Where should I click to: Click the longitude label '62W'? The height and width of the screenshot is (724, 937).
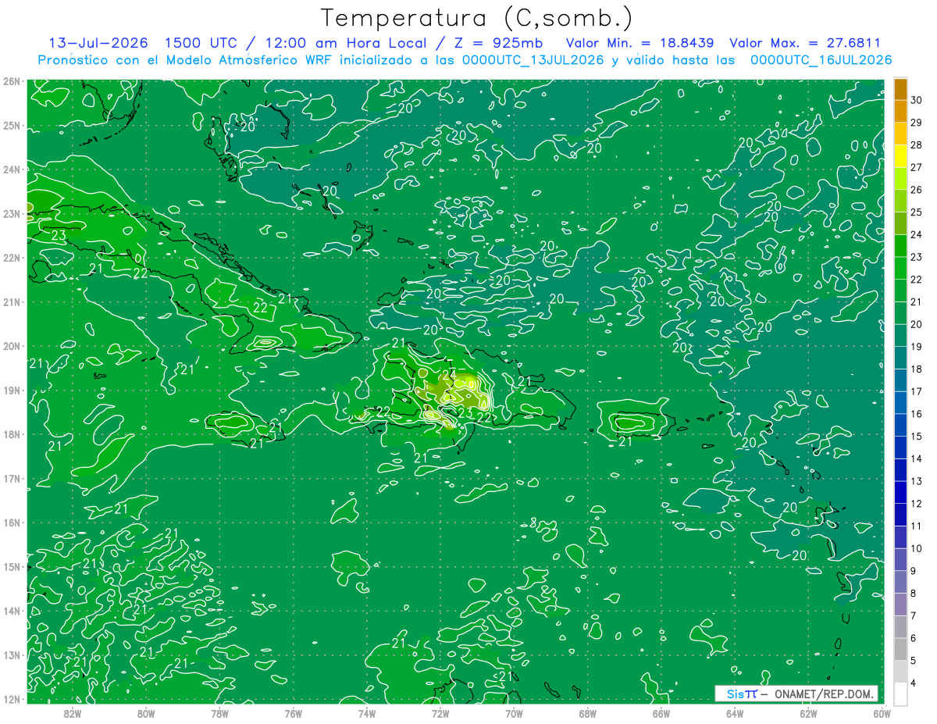click(808, 713)
